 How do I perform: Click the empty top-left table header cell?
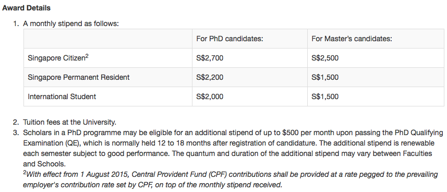(108, 39)
